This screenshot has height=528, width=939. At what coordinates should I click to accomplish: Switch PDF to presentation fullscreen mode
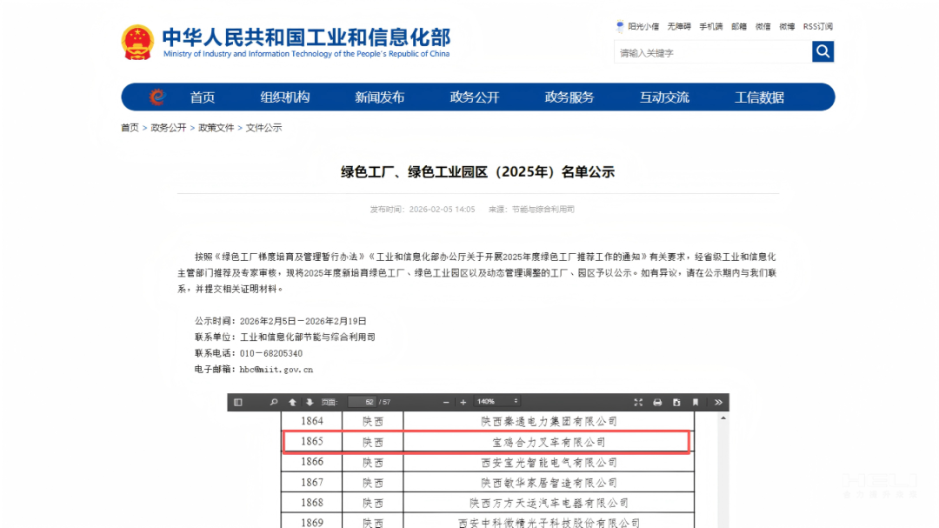click(x=638, y=403)
